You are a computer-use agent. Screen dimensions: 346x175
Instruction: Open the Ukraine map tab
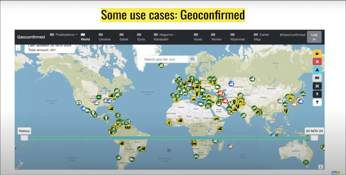coord(105,37)
